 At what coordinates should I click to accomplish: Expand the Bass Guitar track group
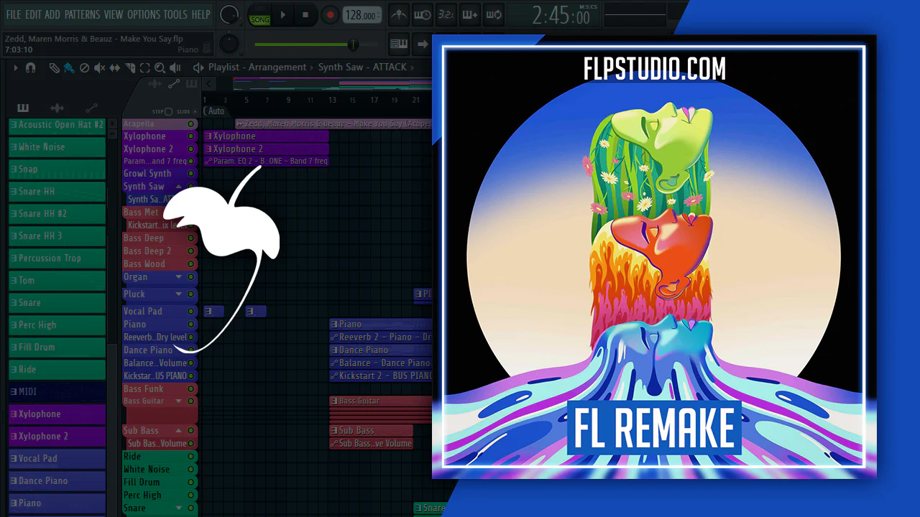179,401
